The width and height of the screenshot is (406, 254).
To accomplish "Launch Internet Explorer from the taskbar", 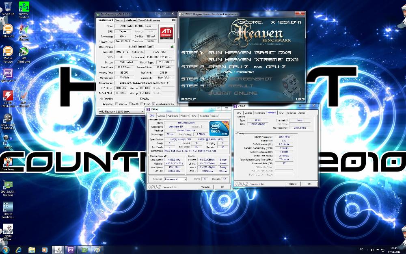I will [19, 250].
